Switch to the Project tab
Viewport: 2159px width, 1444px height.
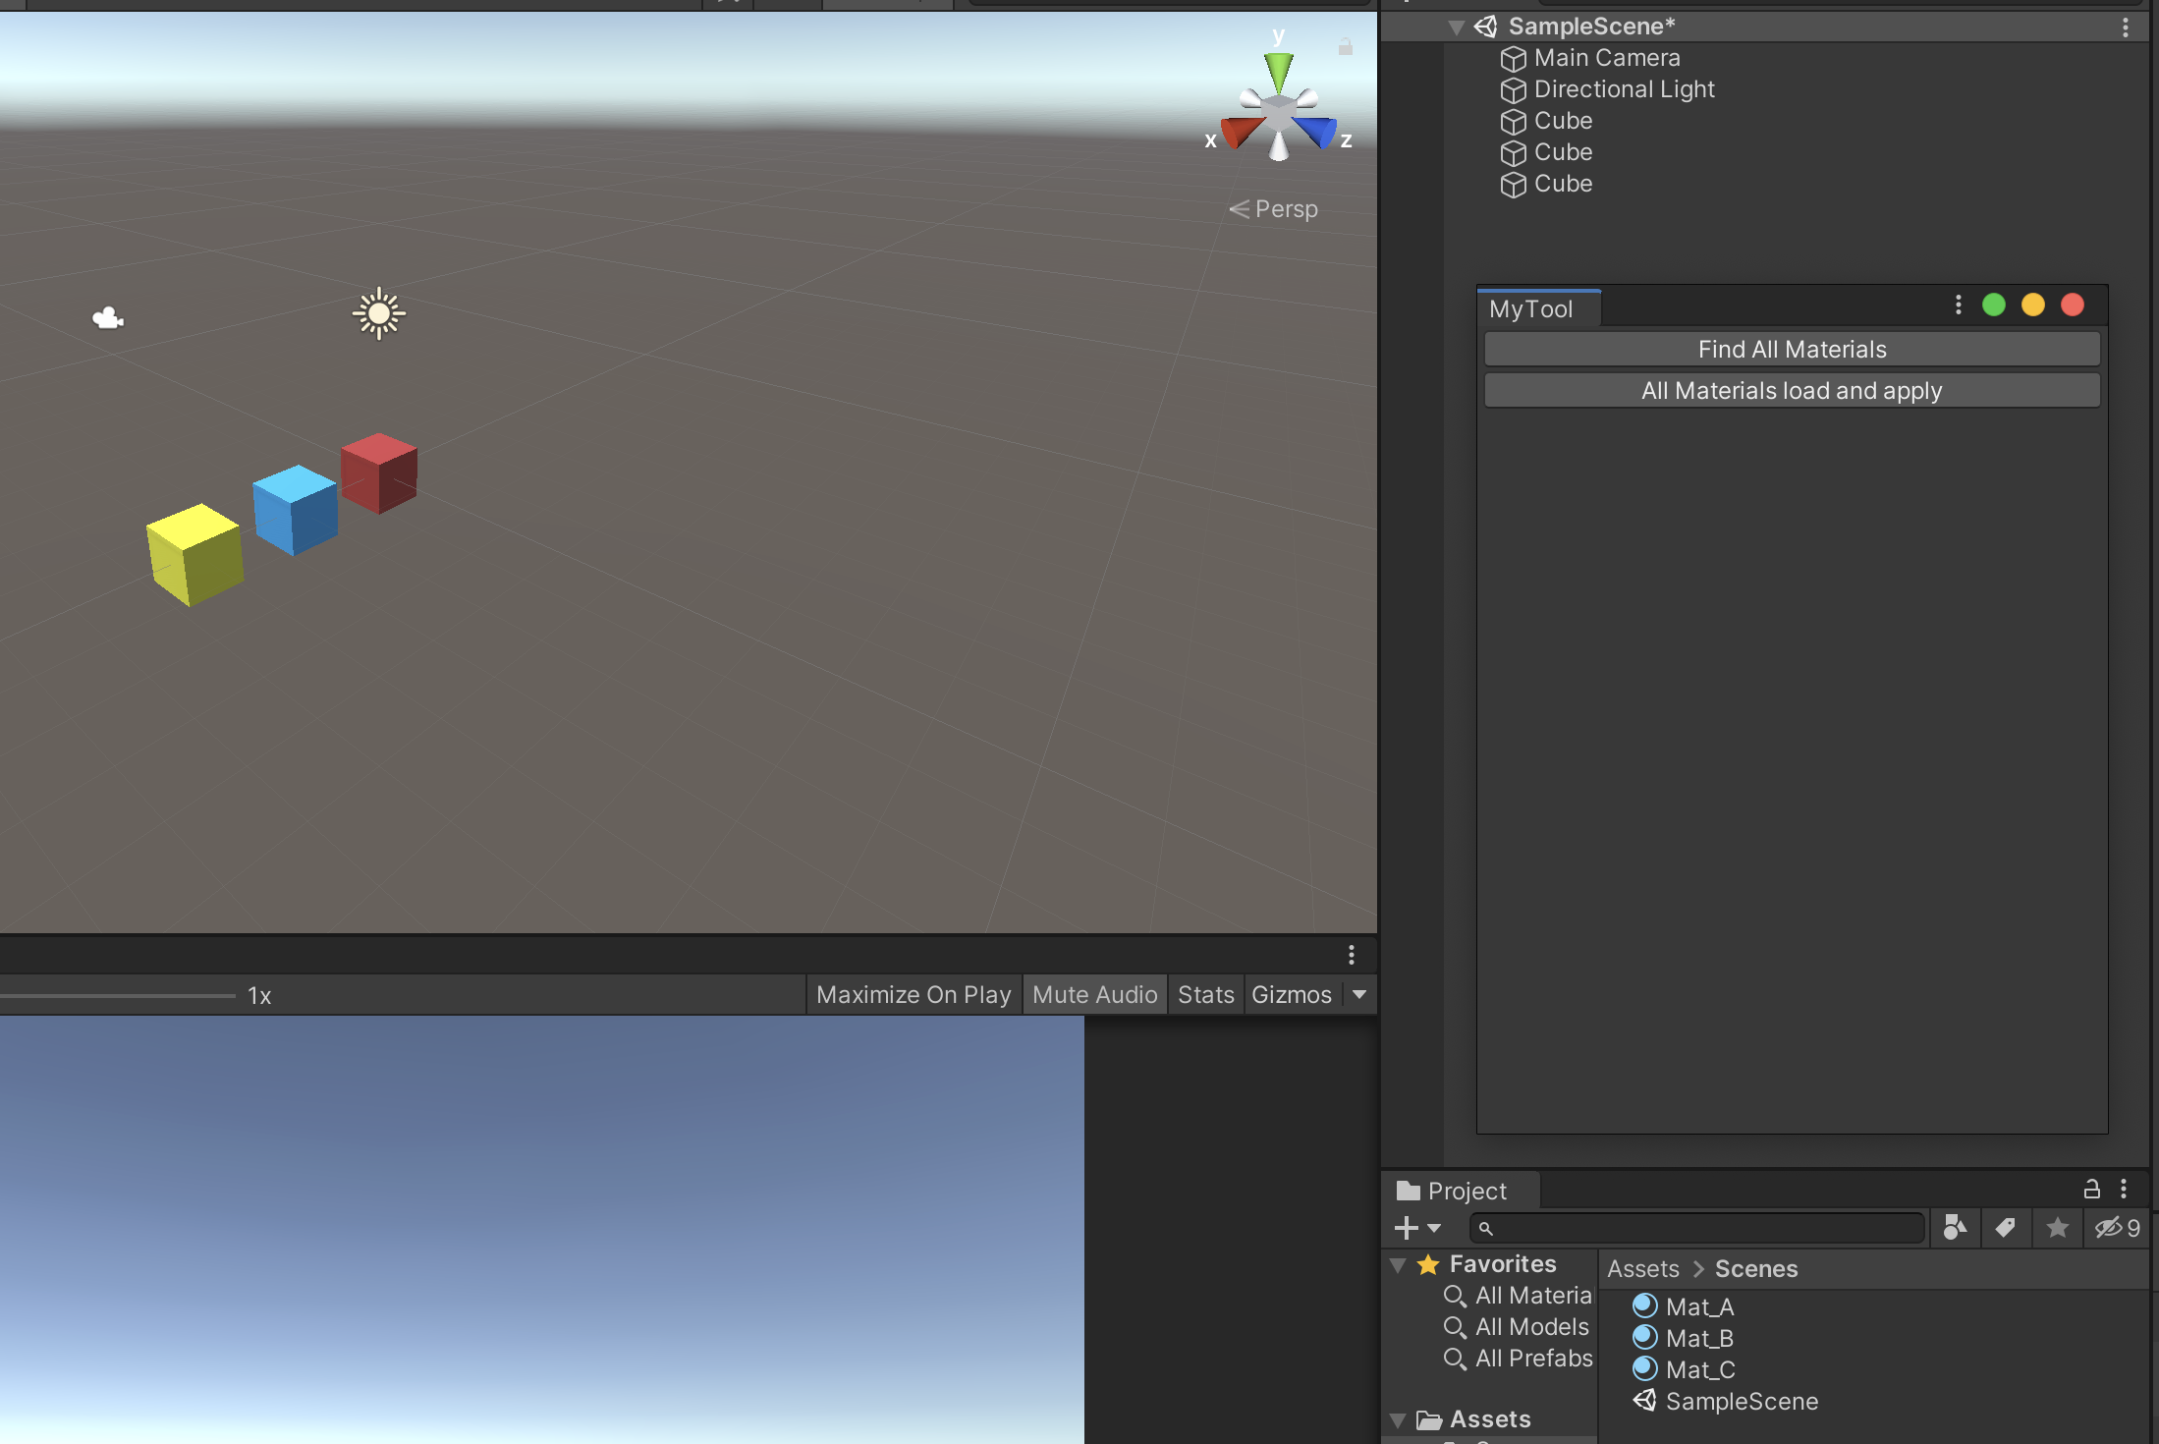tap(1460, 1191)
